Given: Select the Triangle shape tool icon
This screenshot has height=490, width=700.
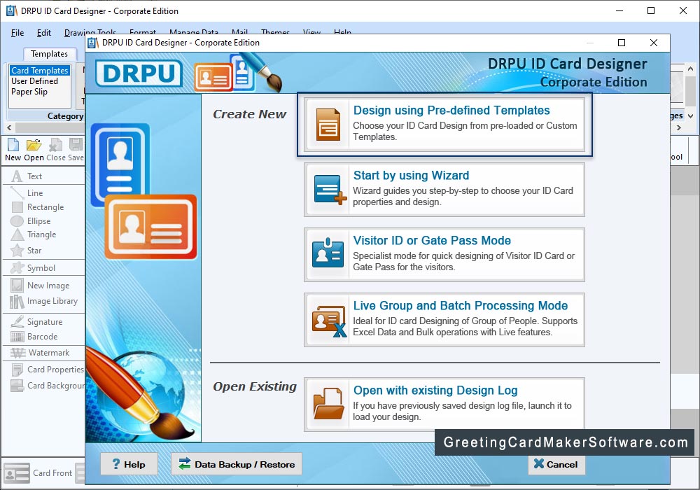Looking at the screenshot, I should (17, 234).
